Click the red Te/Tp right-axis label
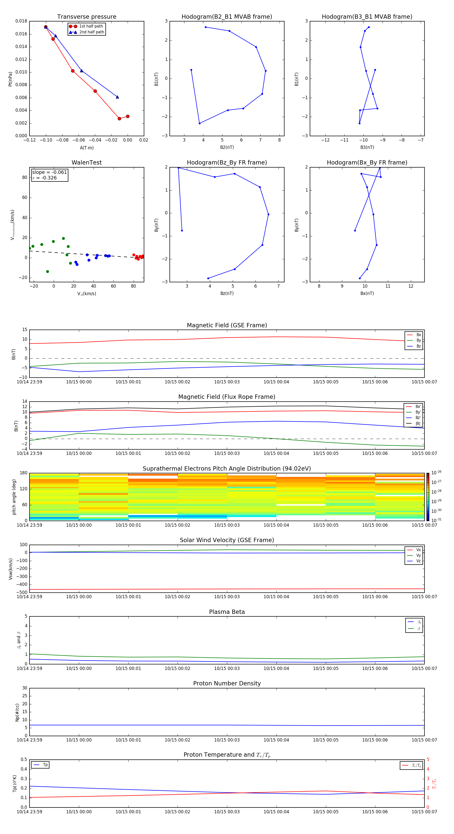454x834 pixels. click(x=434, y=783)
